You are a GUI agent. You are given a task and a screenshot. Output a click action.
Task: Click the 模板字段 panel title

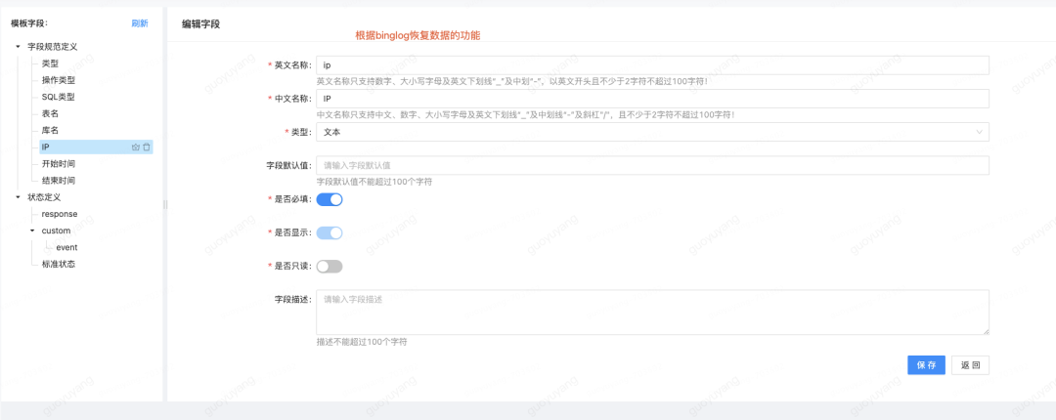(x=29, y=23)
